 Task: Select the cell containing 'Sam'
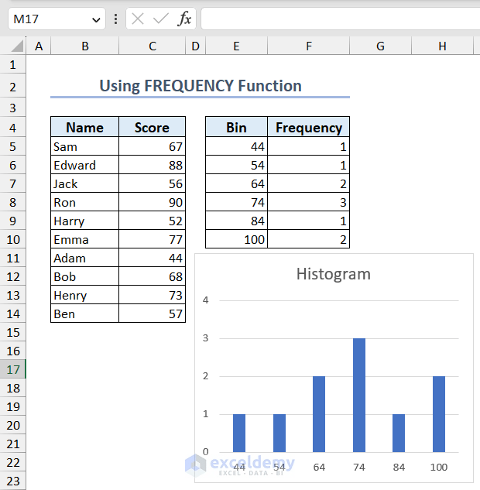point(84,146)
